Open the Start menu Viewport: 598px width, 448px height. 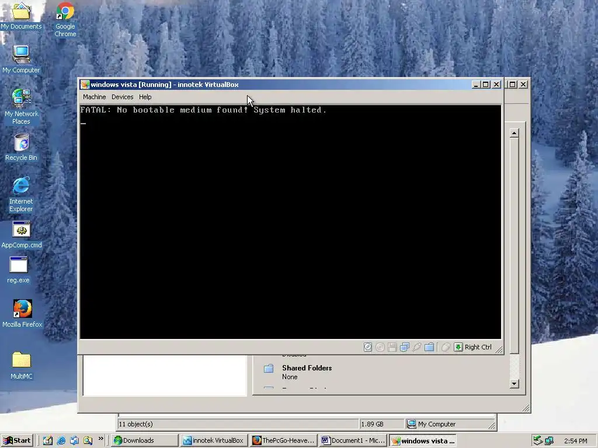point(17,440)
